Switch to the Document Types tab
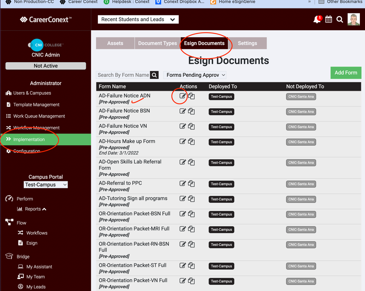The image size is (365, 291). [158, 43]
